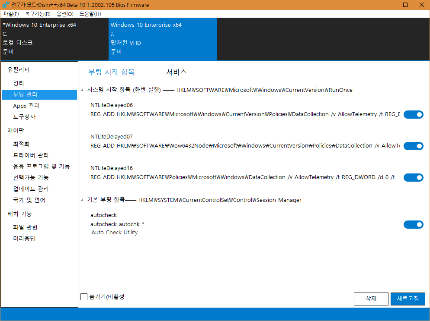The image size is (430, 321).
Task: Minimize the Dism++ window
Action: (x=390, y=5)
